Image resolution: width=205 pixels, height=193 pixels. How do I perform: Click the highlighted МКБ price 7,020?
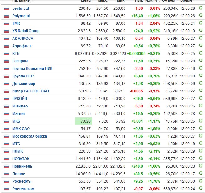pyautogui.click(x=84, y=121)
